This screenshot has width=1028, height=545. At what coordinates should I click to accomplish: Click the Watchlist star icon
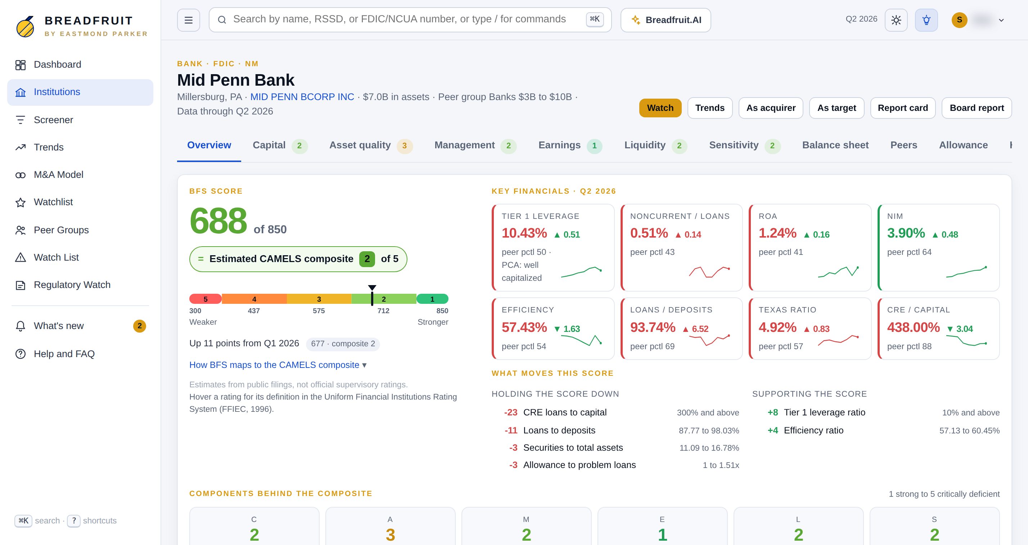coord(21,202)
